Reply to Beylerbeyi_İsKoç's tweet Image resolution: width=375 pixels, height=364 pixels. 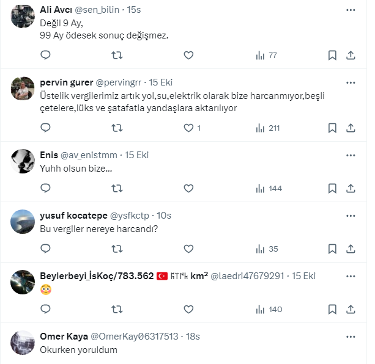[45, 309]
